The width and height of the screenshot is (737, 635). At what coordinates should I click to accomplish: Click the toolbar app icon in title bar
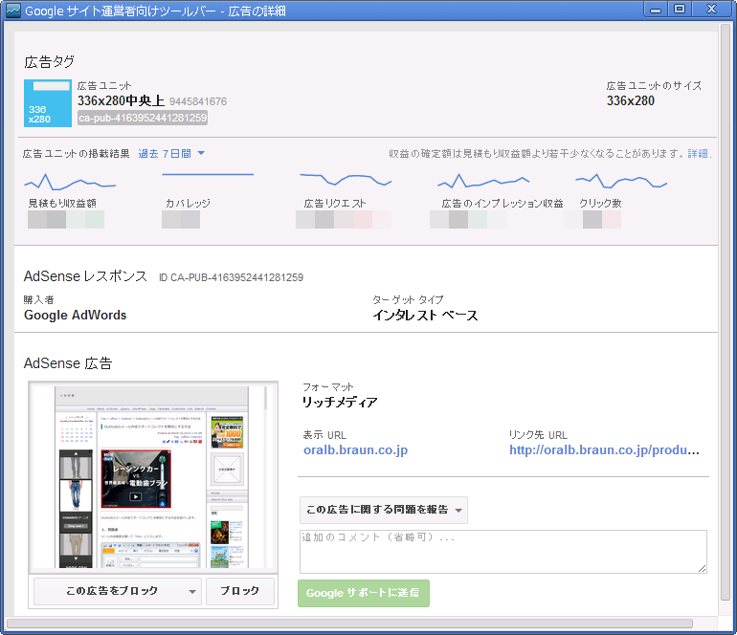pos(12,11)
